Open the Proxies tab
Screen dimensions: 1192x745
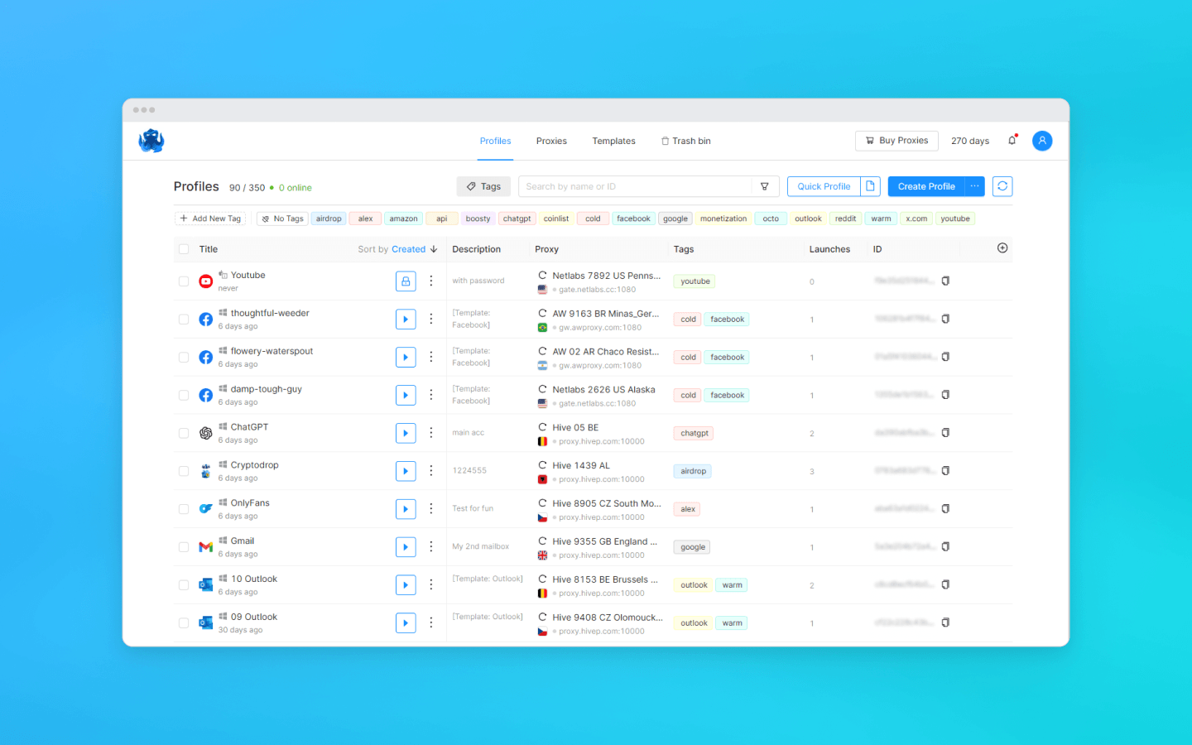(551, 141)
